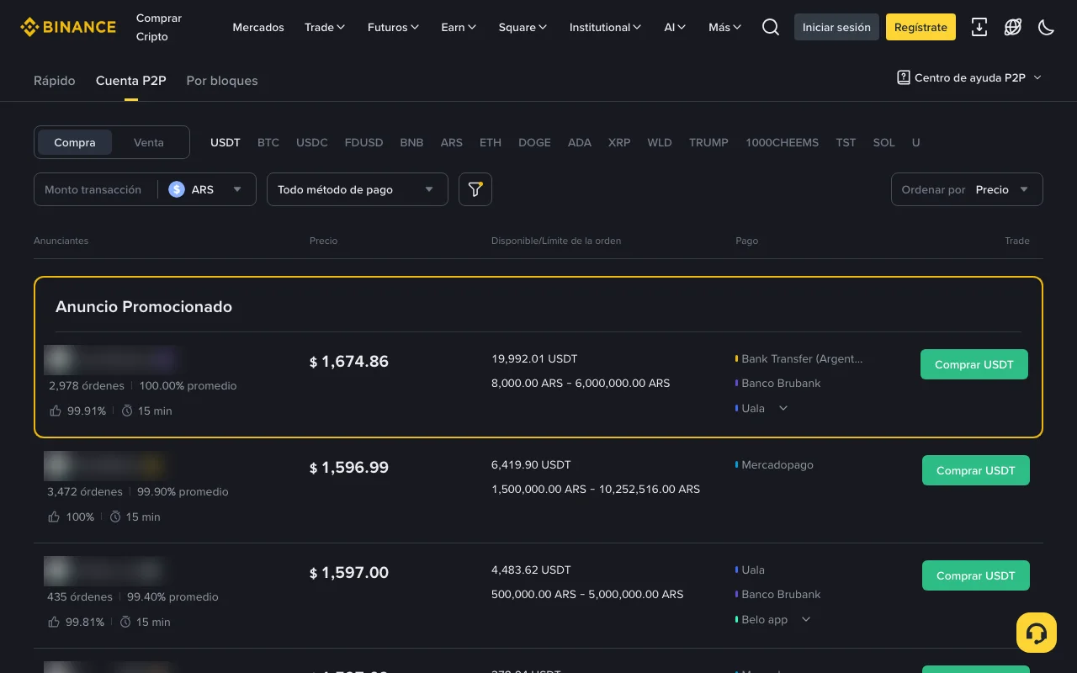Open Todo método de pago dropdown

358,189
